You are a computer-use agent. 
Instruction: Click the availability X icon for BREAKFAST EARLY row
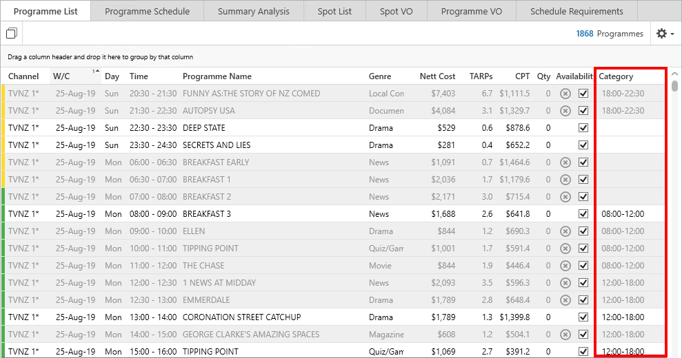pyautogui.click(x=565, y=162)
